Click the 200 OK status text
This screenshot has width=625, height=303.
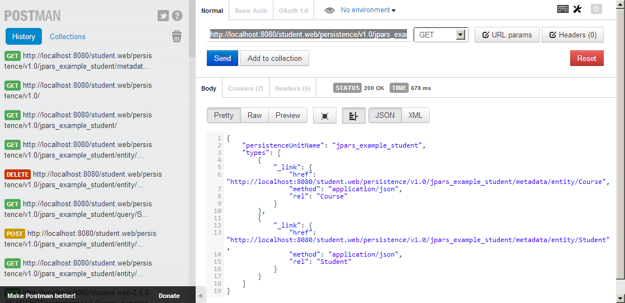374,88
